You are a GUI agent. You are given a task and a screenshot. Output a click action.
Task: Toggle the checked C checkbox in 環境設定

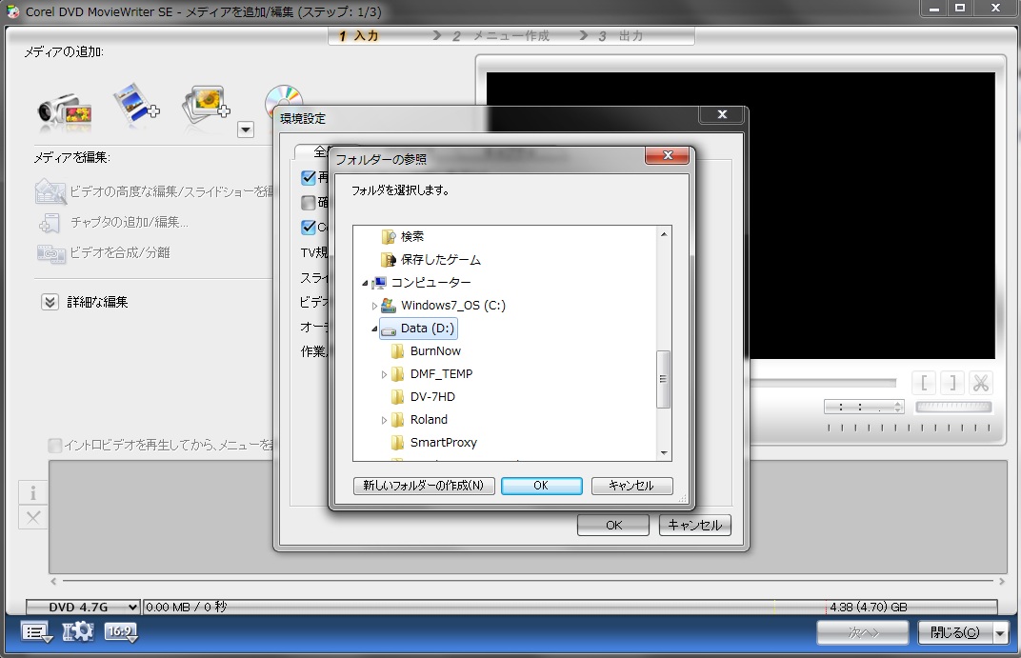(309, 228)
